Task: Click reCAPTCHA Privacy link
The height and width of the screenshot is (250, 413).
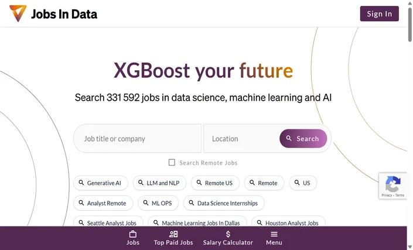Action: tap(387, 196)
